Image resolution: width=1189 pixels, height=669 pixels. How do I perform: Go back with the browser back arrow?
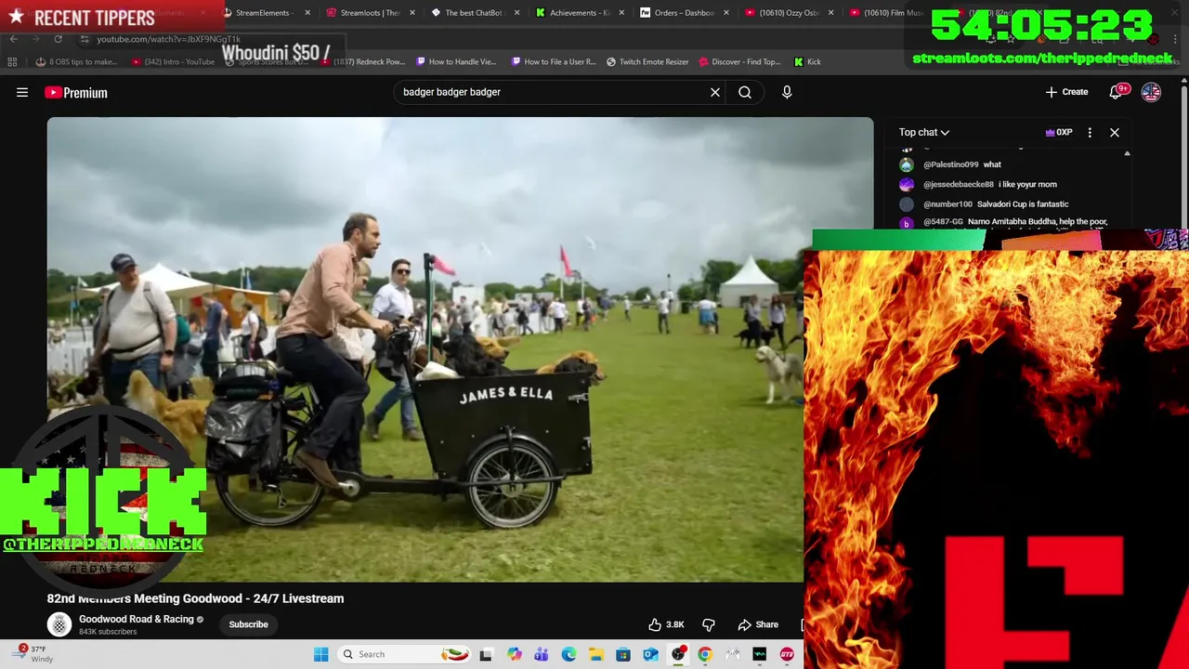[13, 39]
